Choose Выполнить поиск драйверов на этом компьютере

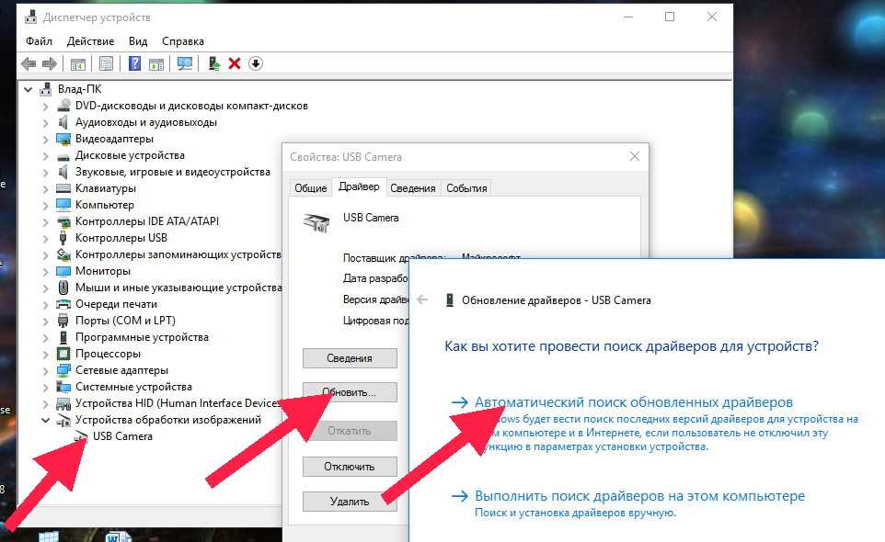[x=639, y=496]
